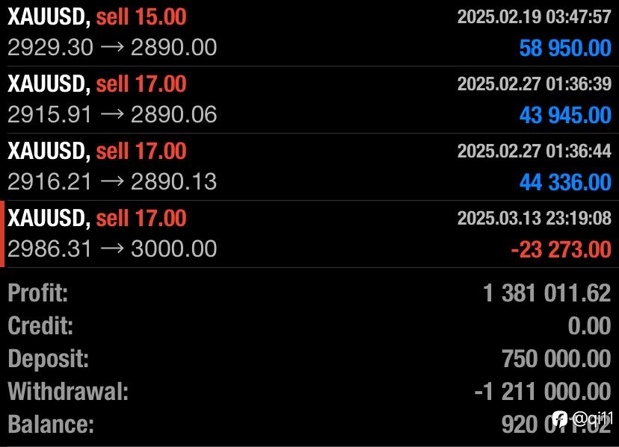Open the XAUUSD sell 15.00 trade row

coord(309,33)
